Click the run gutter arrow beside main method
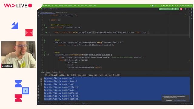This screenshot has height=109, width=194. click(x=46, y=32)
